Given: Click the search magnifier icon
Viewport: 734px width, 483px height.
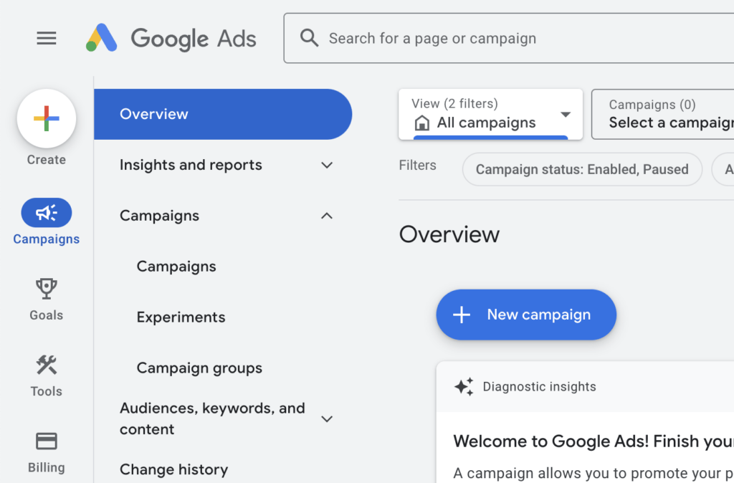Looking at the screenshot, I should point(309,38).
